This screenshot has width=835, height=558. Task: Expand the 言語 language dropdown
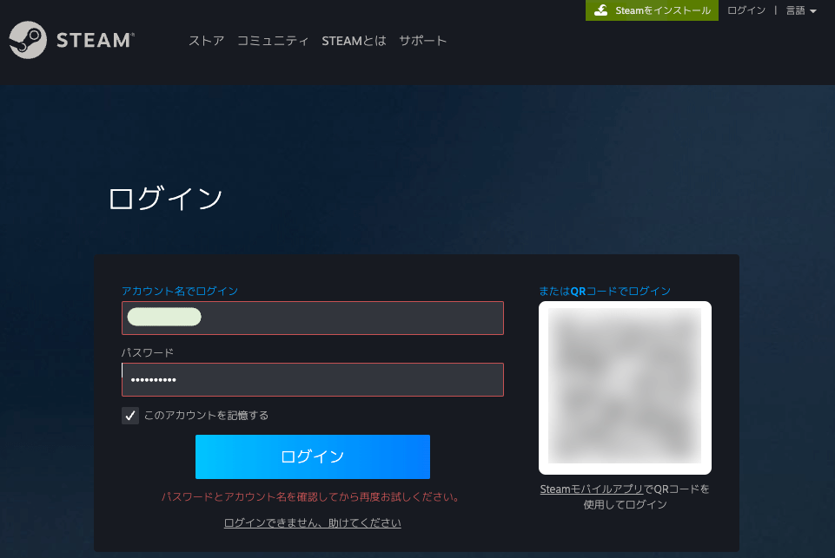coord(801,10)
